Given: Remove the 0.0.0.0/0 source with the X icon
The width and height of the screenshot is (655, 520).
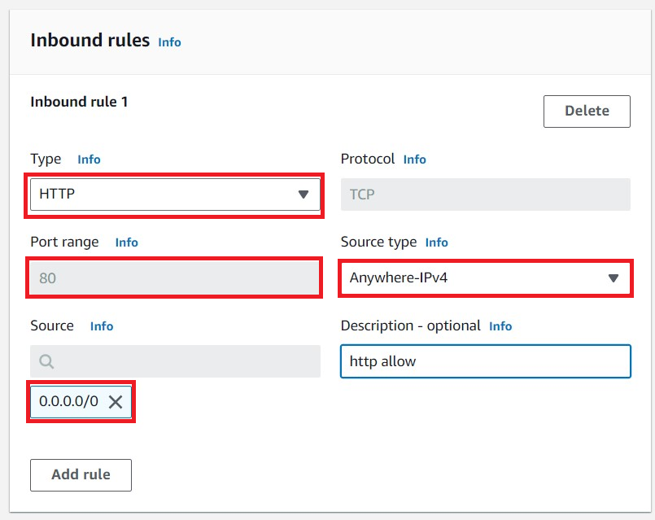Looking at the screenshot, I should click(x=116, y=402).
